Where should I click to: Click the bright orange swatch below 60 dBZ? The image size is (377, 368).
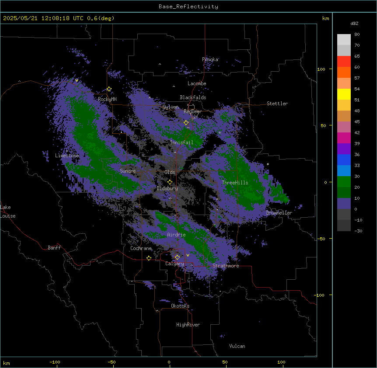pyautogui.click(x=344, y=72)
